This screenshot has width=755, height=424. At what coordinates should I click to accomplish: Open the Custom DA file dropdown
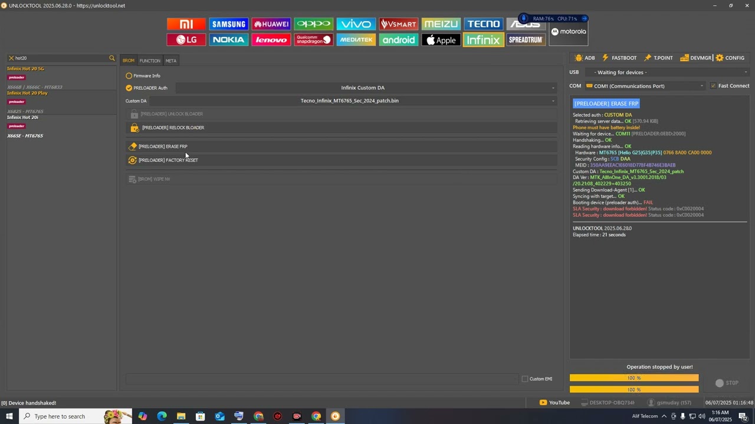(353, 101)
